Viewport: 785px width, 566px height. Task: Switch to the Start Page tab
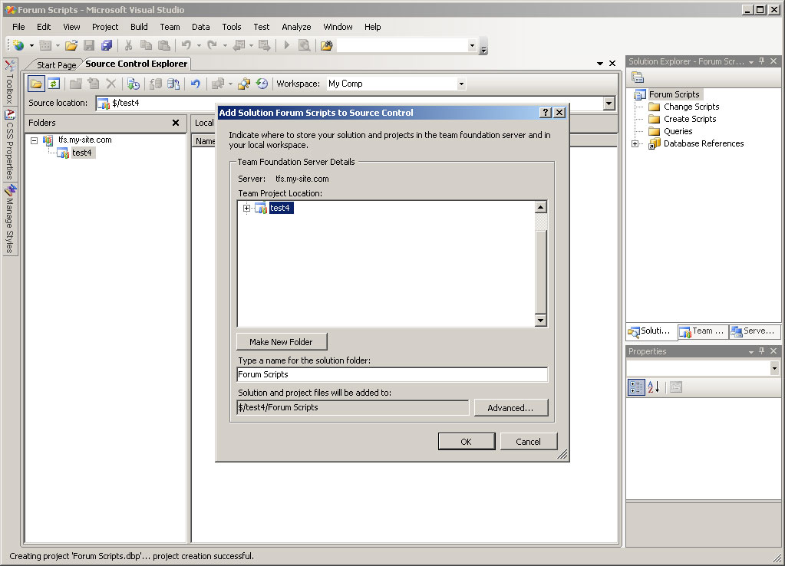(56, 65)
